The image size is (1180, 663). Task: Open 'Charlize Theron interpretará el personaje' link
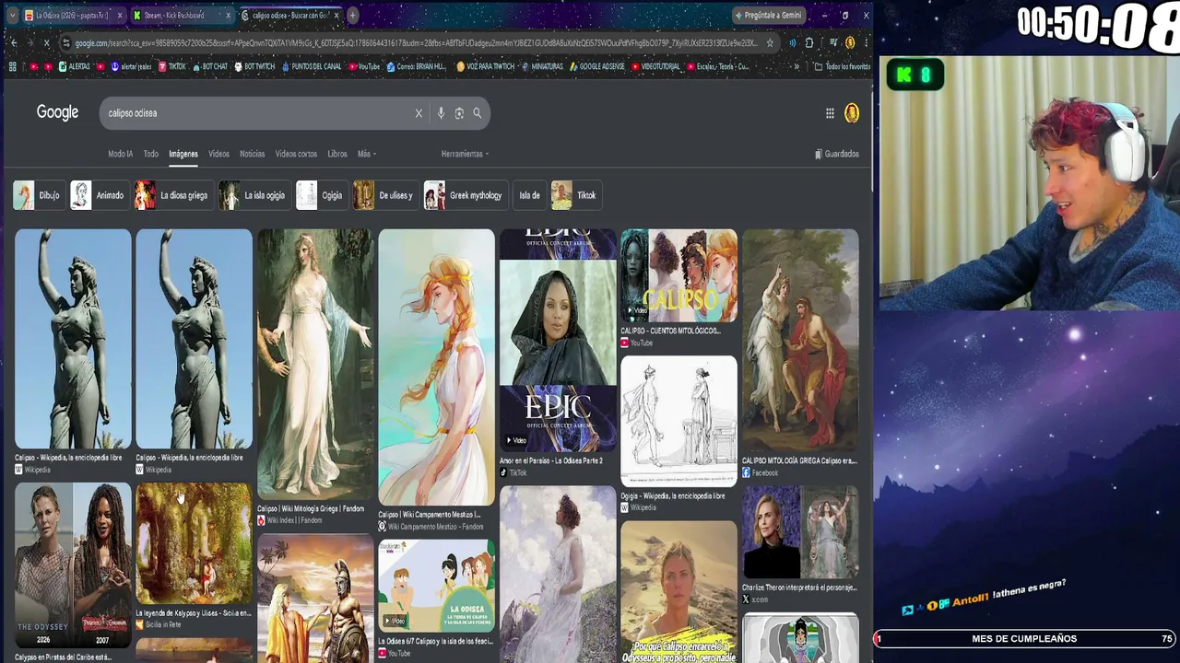[x=799, y=587]
